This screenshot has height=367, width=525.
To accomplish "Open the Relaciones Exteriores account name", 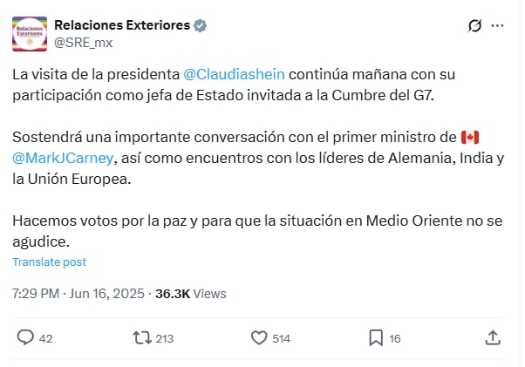I will pyautogui.click(x=122, y=25).
